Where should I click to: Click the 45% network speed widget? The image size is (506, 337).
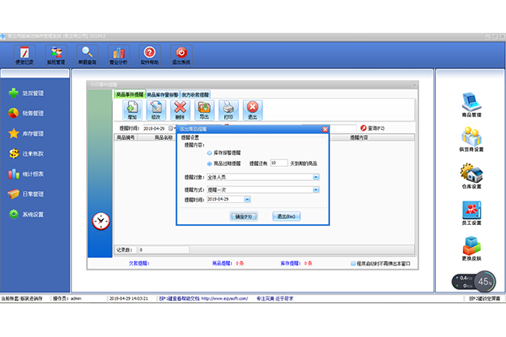point(473,281)
